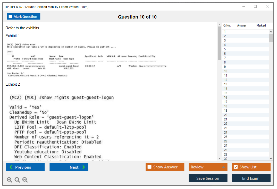This screenshot has height=189, width=277.
Task: Click the zoom reset magnifier icon
Action: 17,180
